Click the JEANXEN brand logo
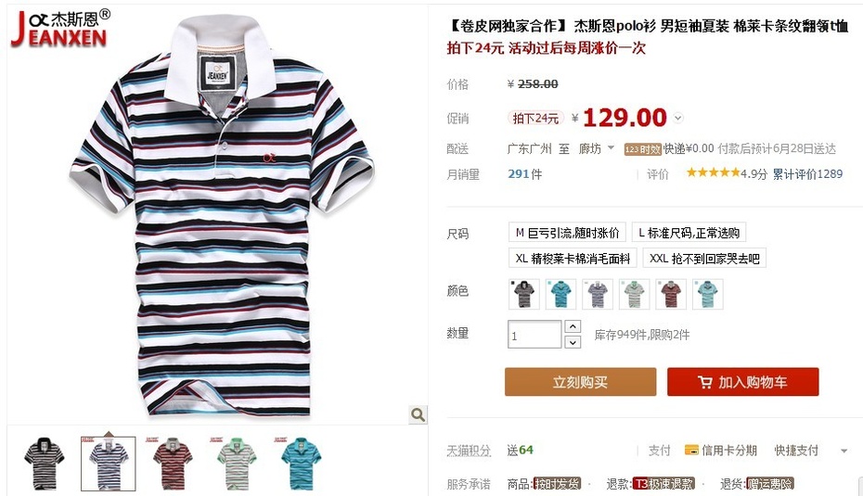The height and width of the screenshot is (496, 863). point(60,29)
